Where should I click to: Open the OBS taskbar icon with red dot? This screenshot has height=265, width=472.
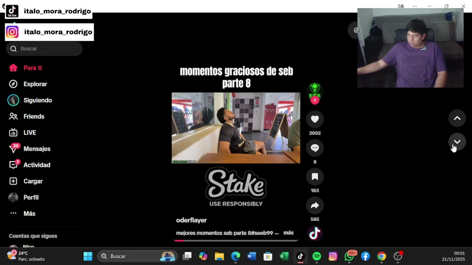pyautogui.click(x=398, y=256)
